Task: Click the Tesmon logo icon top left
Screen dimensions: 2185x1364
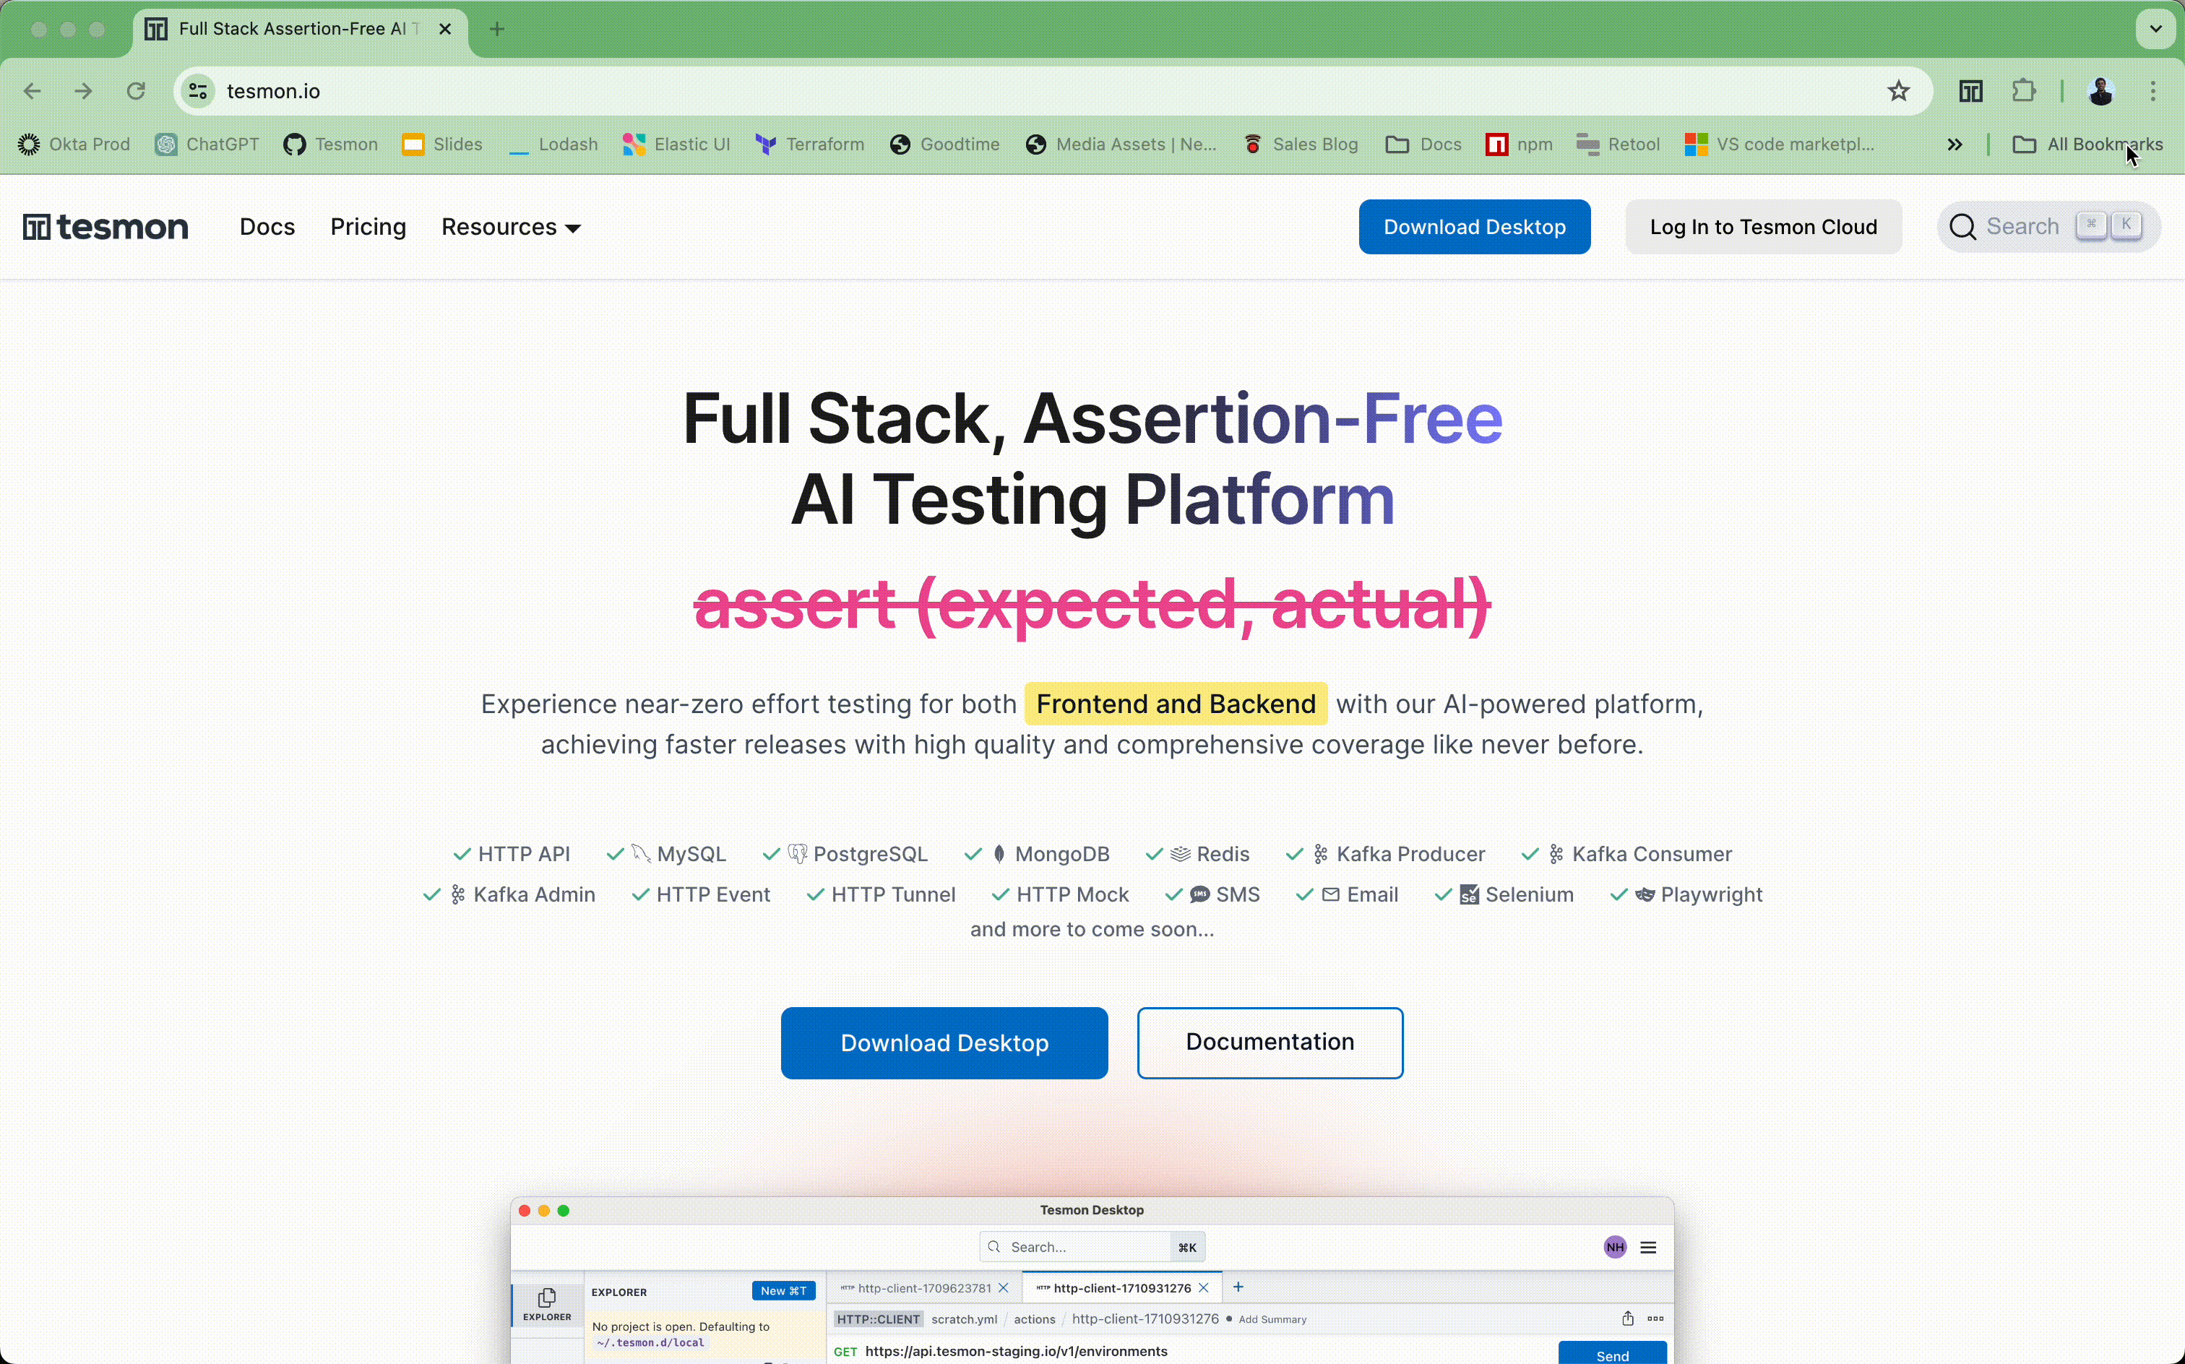Action: point(36,226)
